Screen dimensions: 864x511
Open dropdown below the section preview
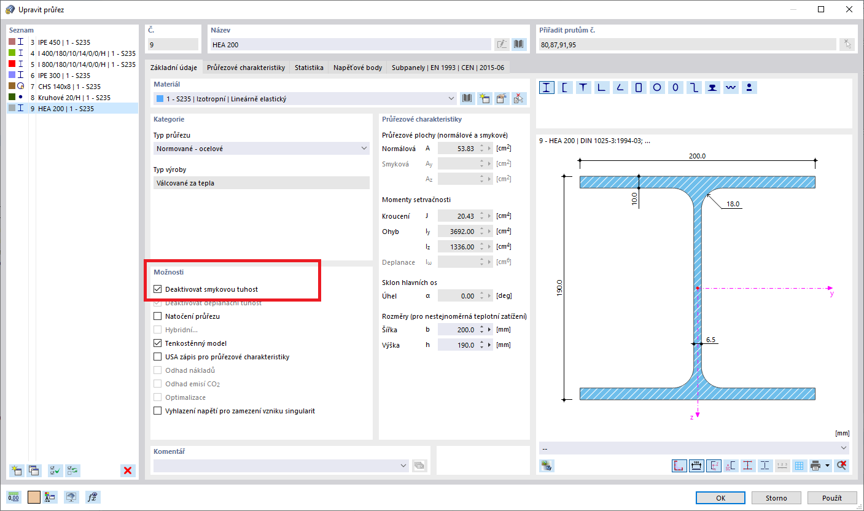tap(694, 448)
